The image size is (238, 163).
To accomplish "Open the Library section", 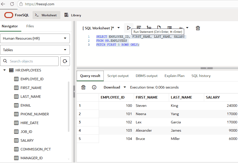I will pos(73,15).
